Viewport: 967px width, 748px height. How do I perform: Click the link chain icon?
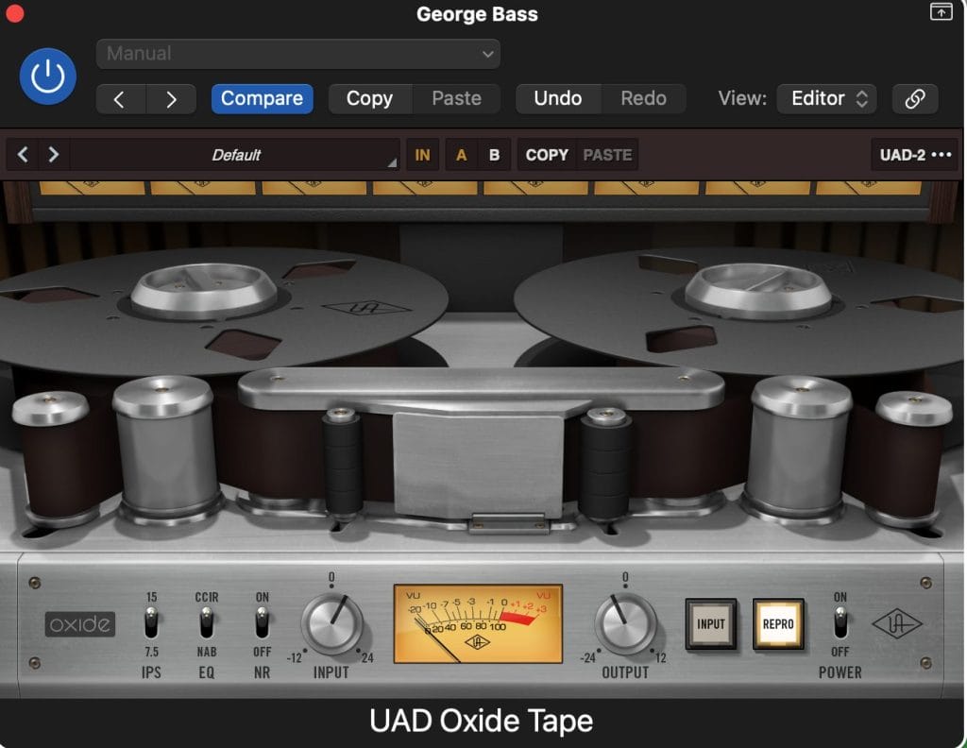(x=914, y=98)
